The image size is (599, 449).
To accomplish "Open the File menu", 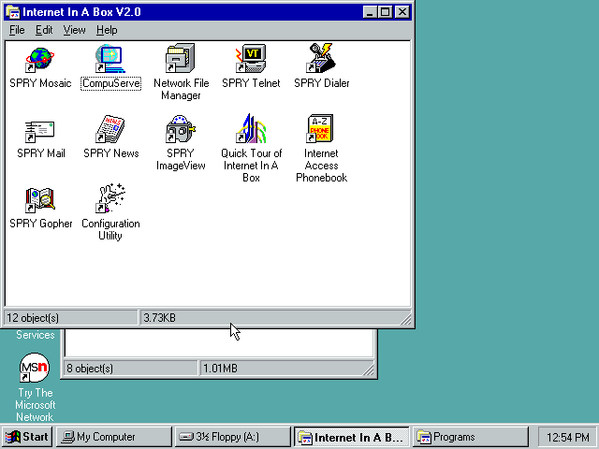I will point(17,30).
